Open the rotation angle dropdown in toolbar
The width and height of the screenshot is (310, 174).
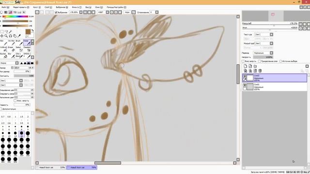(108, 12)
